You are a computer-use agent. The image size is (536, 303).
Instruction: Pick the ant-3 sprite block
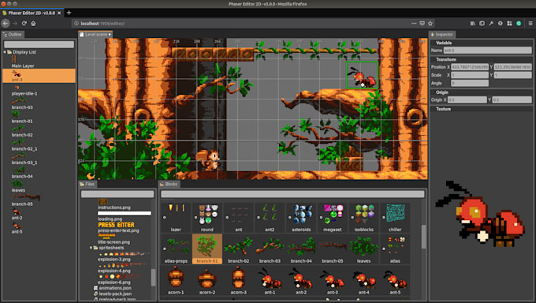click(x=333, y=281)
